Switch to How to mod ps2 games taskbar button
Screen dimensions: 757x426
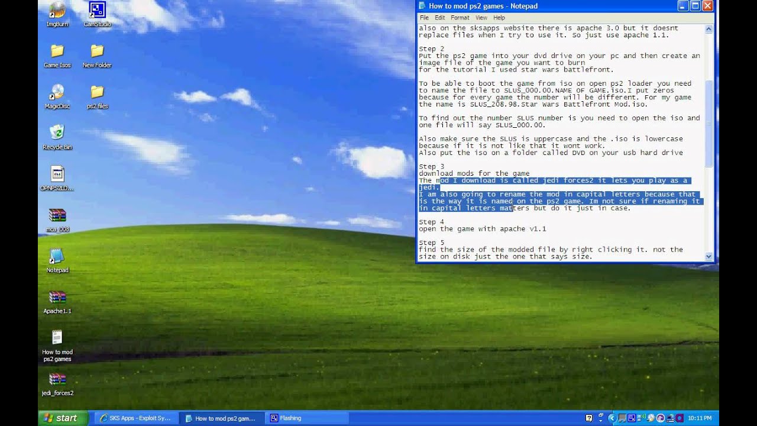coord(221,418)
